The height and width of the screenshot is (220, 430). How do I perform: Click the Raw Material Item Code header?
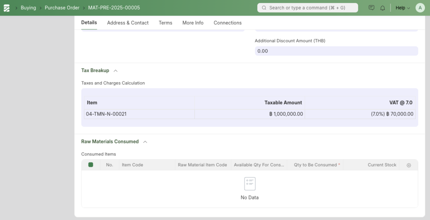(203, 165)
